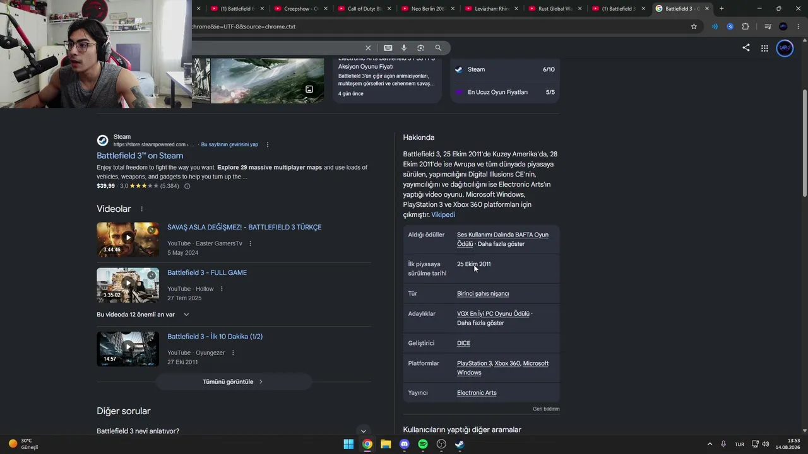Close the Creepshow tab
The width and height of the screenshot is (808, 454).
pos(326,9)
